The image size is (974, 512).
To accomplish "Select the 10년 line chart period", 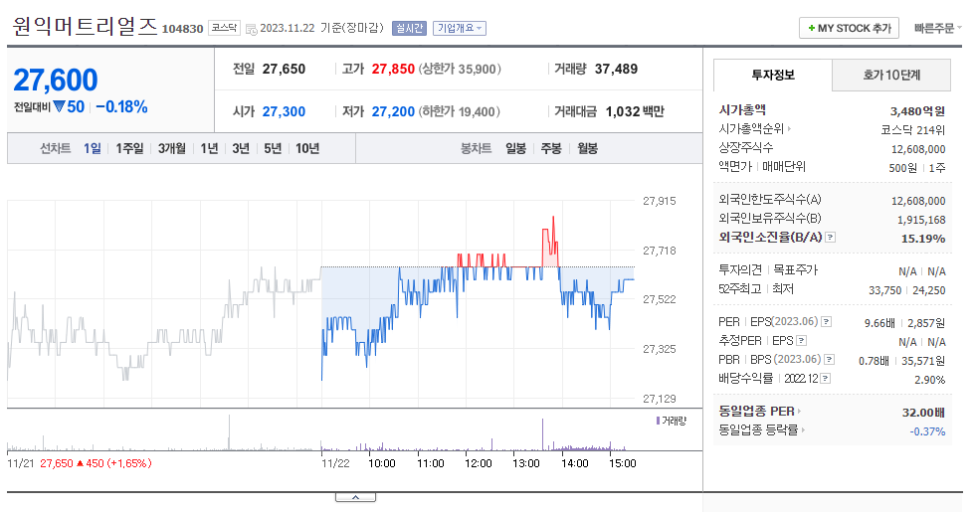I will coord(307,148).
